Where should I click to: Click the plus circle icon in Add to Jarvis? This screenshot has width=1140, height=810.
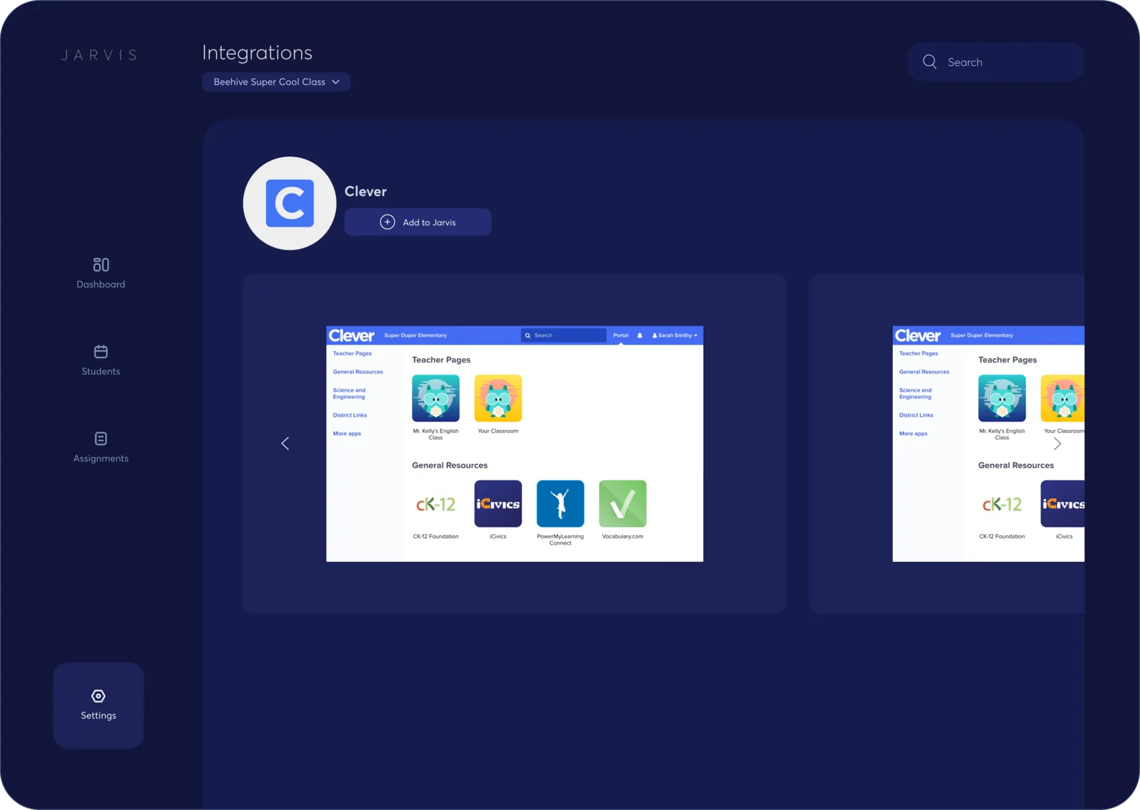coord(387,222)
